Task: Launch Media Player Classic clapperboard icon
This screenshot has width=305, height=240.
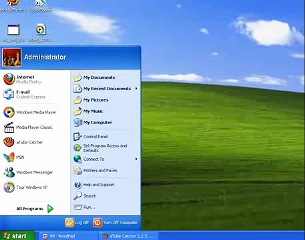Action: tap(9, 127)
